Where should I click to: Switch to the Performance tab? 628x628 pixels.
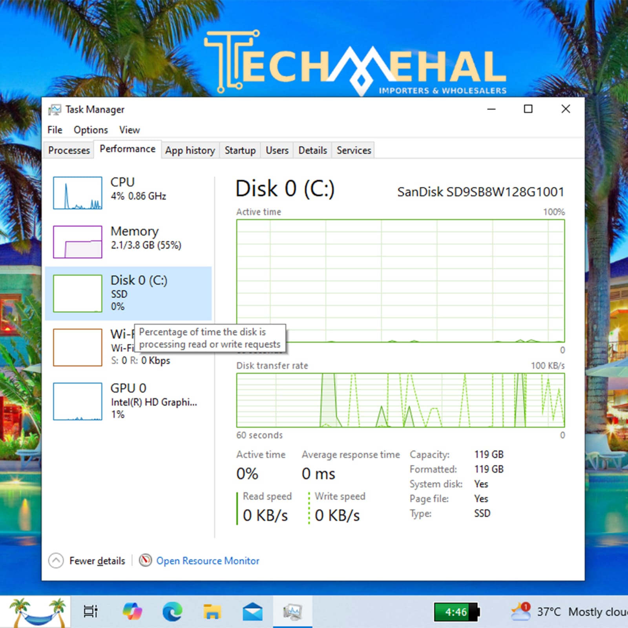coord(128,149)
